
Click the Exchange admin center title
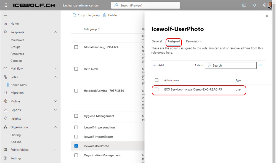(x=81, y=5)
